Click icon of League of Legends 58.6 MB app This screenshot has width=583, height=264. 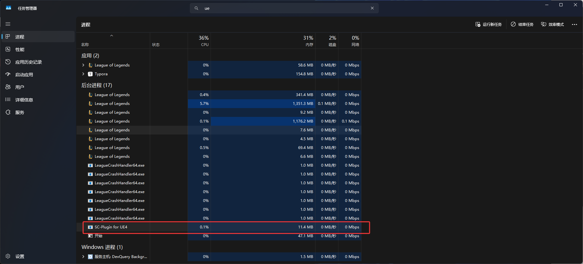tap(90, 65)
